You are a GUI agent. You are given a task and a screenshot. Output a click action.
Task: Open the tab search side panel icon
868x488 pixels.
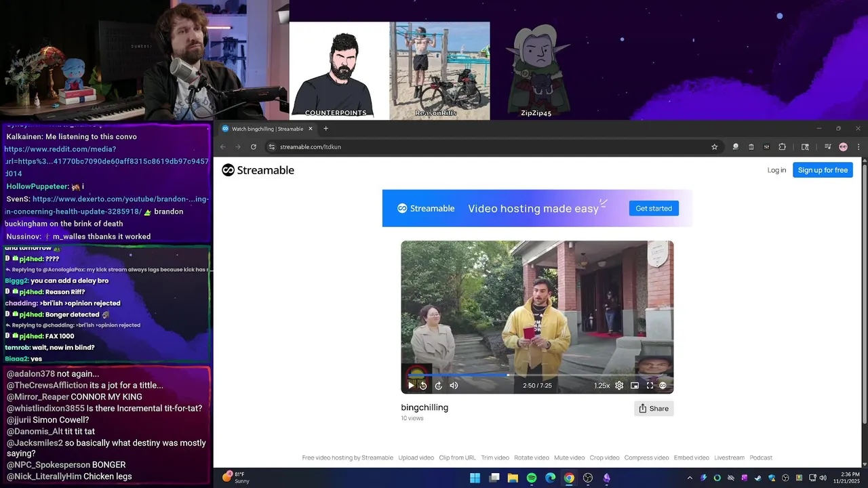805,147
